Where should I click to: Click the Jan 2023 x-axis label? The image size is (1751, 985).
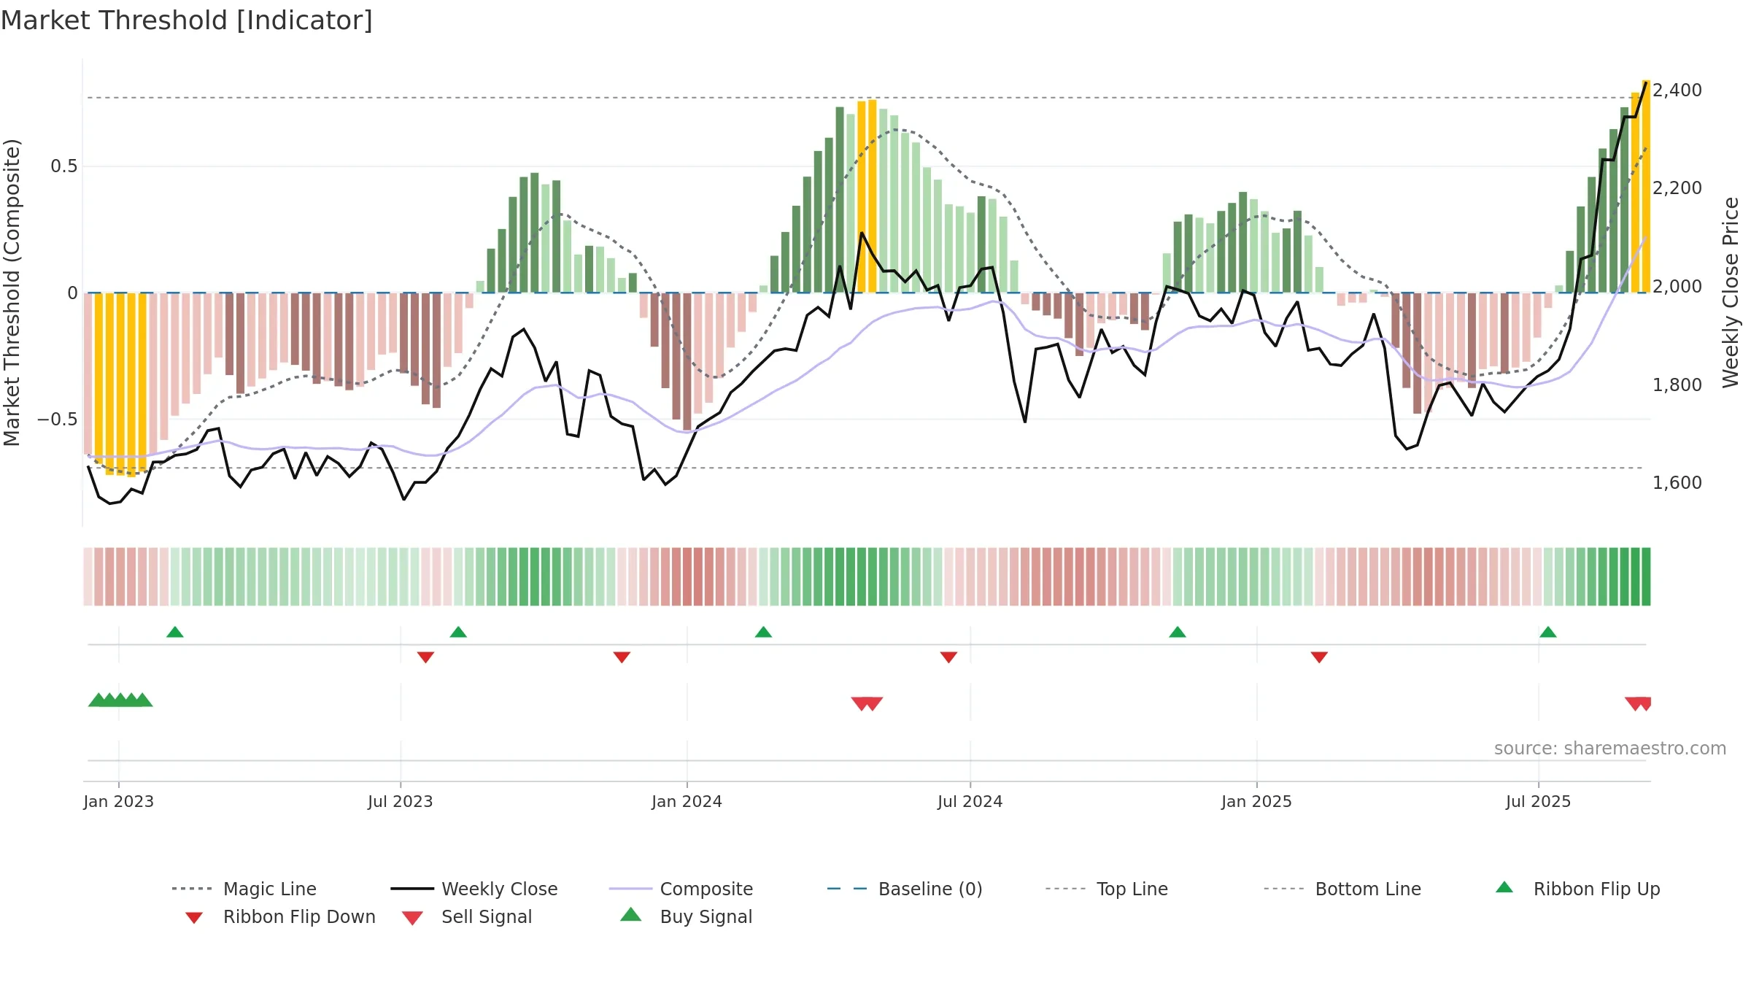119,802
